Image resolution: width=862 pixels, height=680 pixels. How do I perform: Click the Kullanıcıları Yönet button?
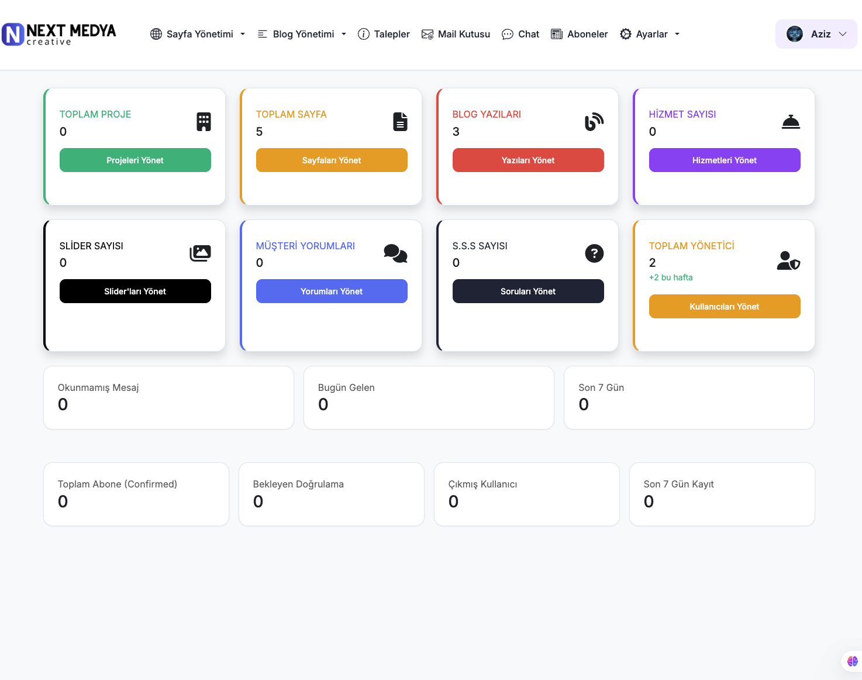pyautogui.click(x=724, y=307)
